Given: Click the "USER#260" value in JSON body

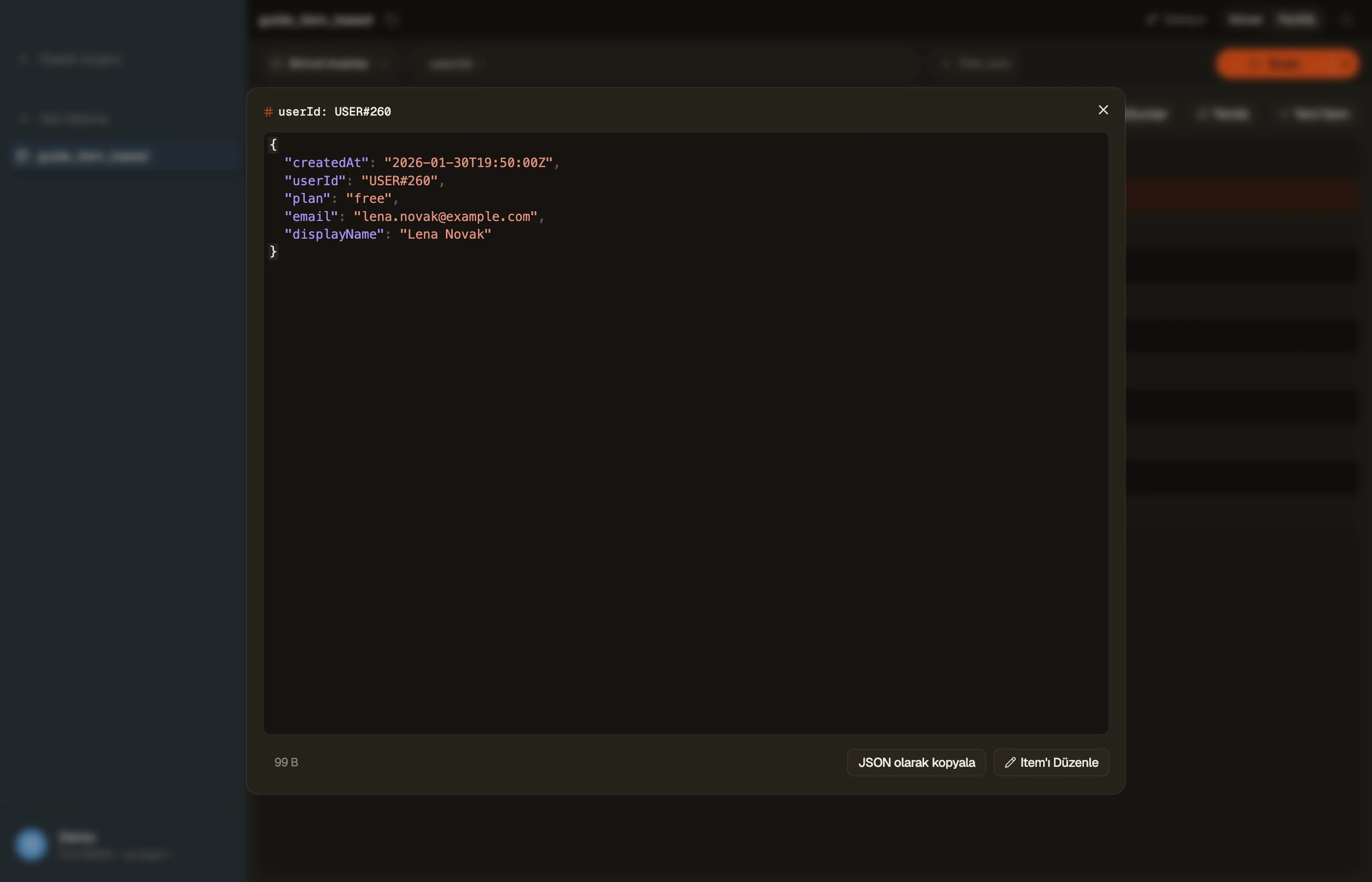Looking at the screenshot, I should click(399, 181).
